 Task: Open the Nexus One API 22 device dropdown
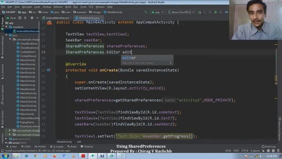point(181,12)
